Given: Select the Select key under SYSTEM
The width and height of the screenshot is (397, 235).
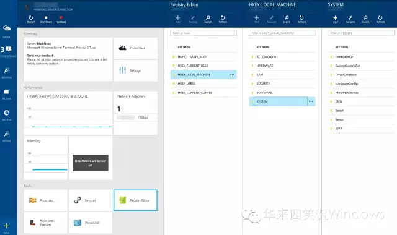Looking at the screenshot, I should pyautogui.click(x=361, y=111).
